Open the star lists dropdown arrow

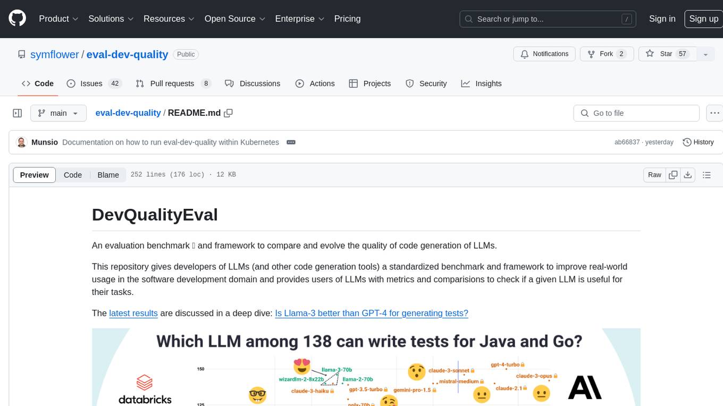click(705, 54)
